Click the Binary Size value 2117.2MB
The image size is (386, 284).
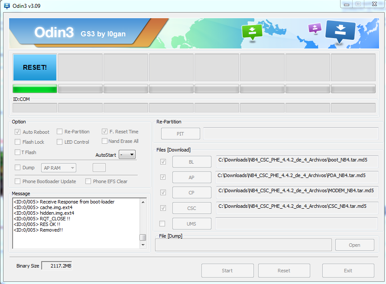click(x=57, y=266)
